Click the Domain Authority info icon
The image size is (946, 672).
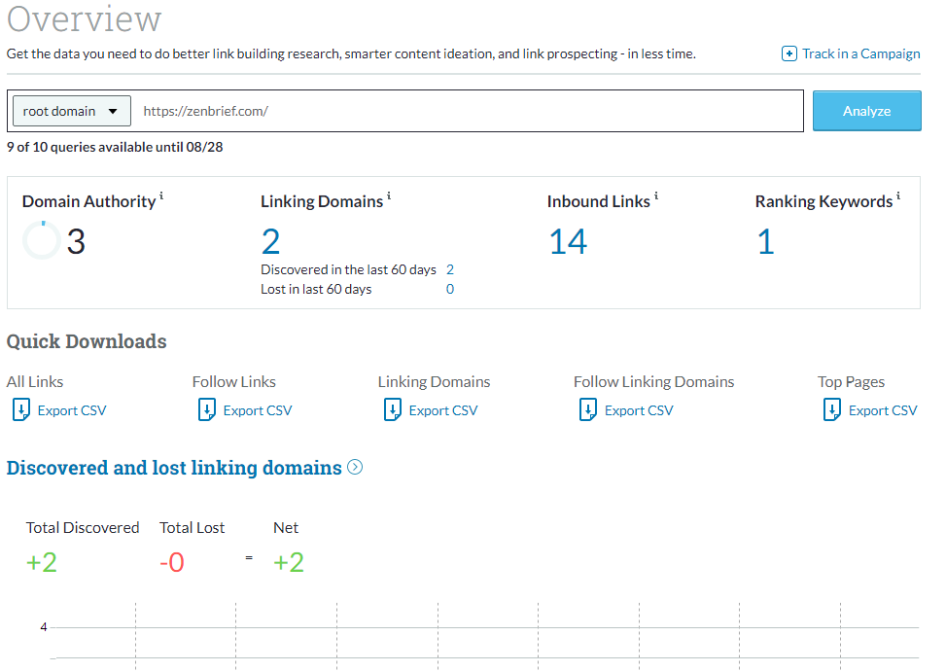(x=161, y=195)
